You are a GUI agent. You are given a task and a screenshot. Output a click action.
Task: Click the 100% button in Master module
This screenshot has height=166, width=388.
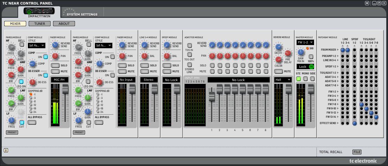tap(311, 57)
